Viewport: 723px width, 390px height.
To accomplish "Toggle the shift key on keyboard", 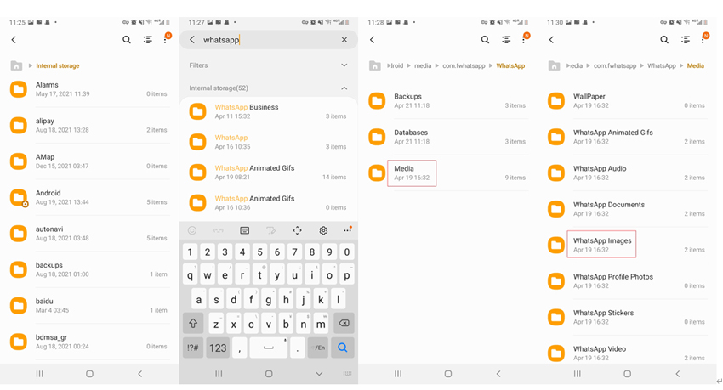I will tap(193, 324).
